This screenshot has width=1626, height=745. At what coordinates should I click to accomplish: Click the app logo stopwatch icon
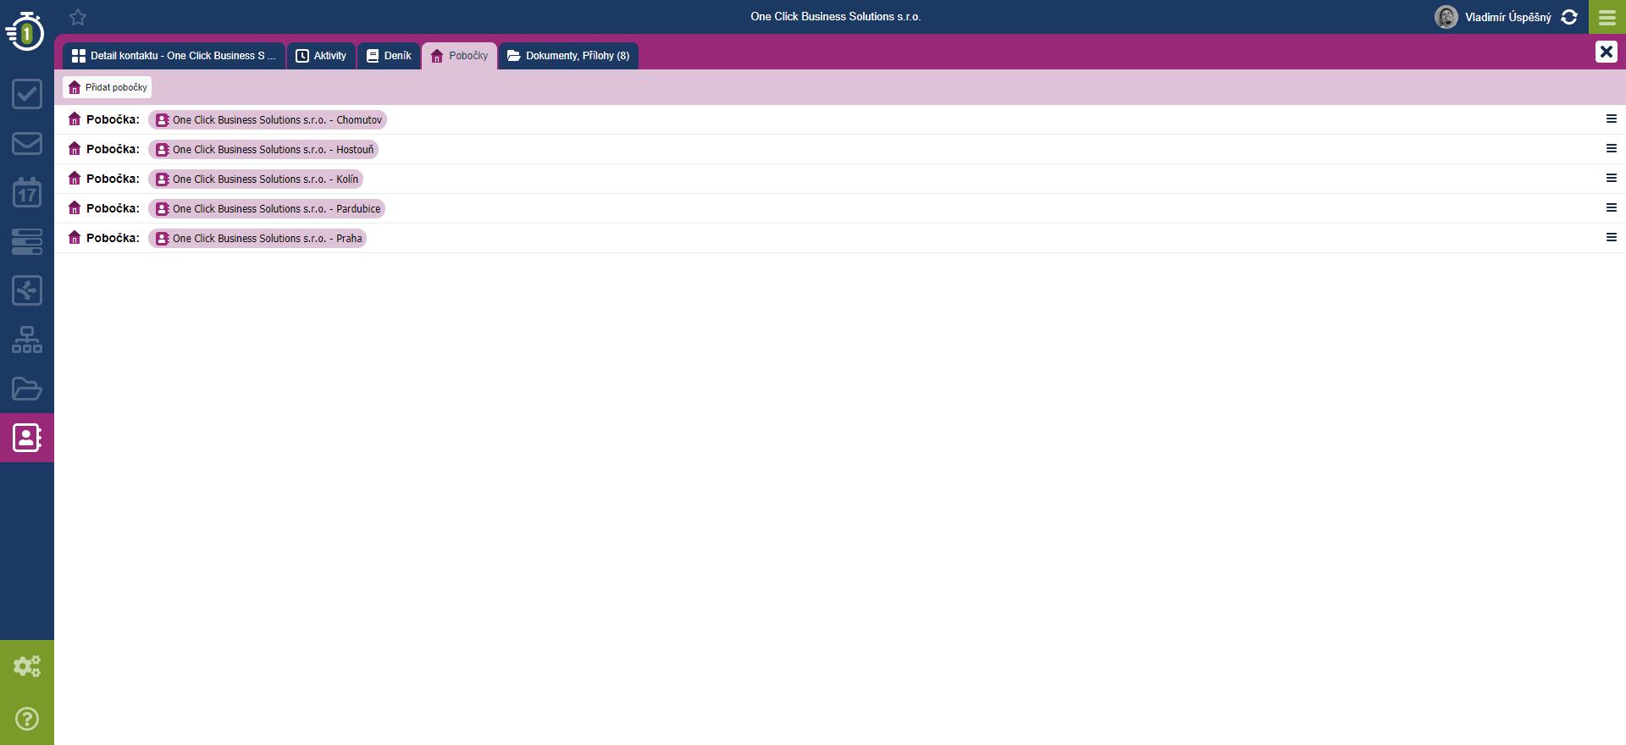(x=25, y=31)
